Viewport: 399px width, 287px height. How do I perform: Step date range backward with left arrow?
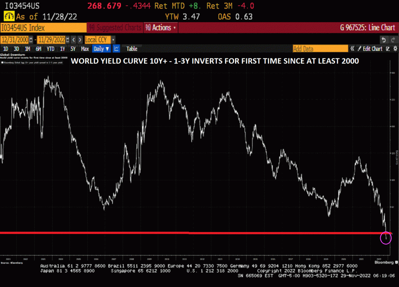tap(74, 40)
